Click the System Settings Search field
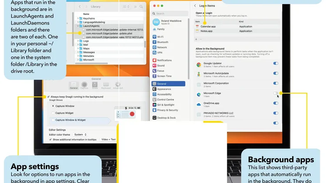The width and height of the screenshot is (326, 183). pyautogui.click(x=170, y=13)
